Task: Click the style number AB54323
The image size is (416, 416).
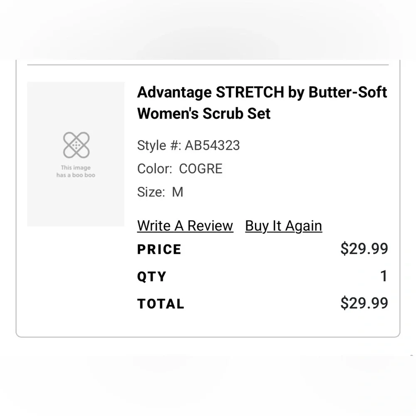Action: point(212,145)
